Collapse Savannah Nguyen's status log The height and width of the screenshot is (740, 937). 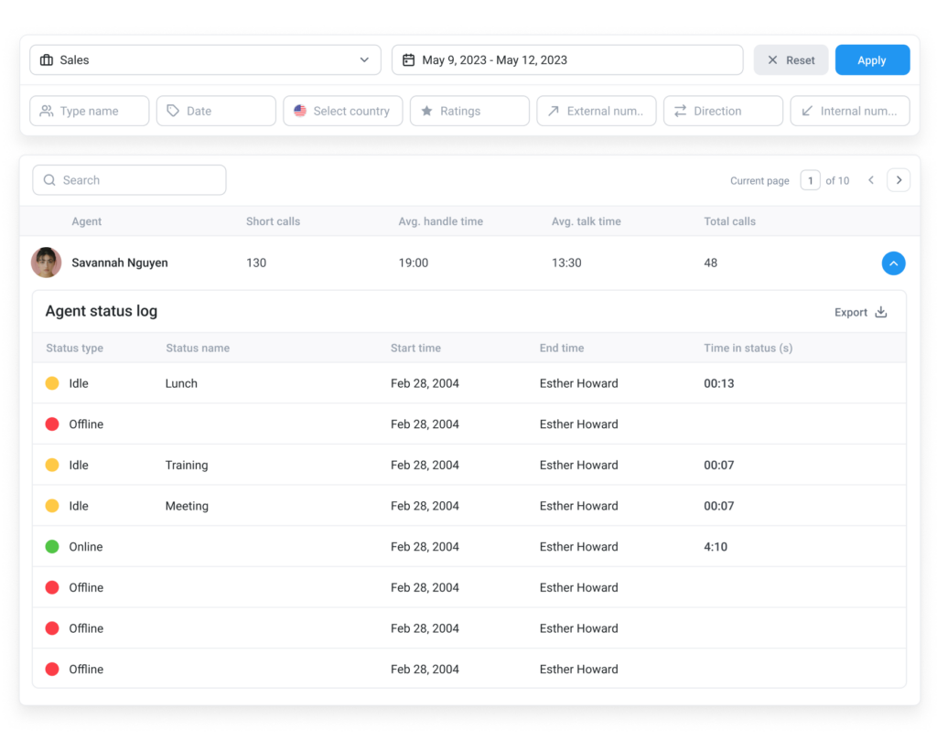(893, 263)
